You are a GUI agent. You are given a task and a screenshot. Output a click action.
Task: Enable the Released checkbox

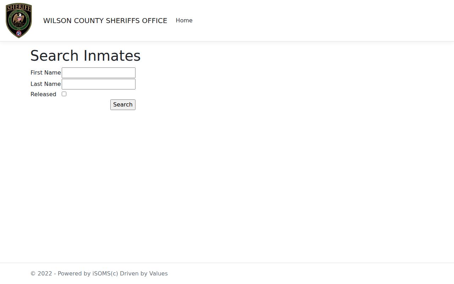tap(64, 94)
